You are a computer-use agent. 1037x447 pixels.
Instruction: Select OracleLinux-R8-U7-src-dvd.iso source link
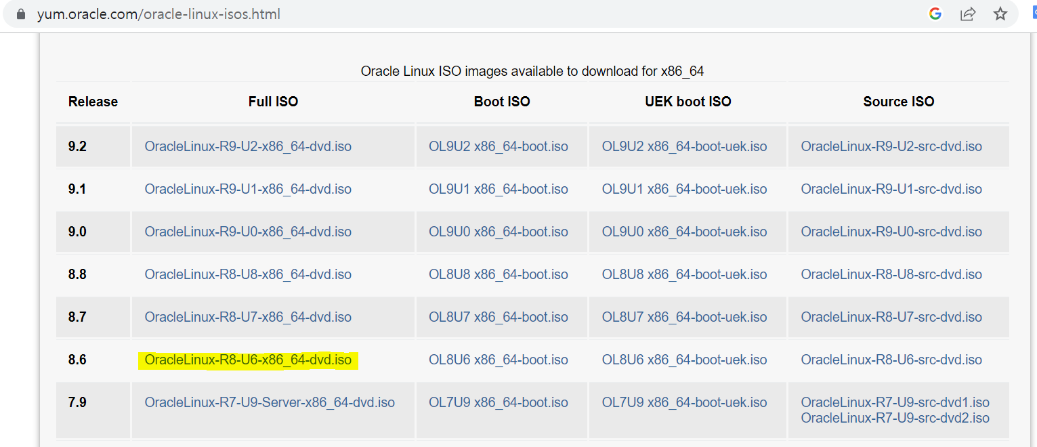tap(891, 317)
